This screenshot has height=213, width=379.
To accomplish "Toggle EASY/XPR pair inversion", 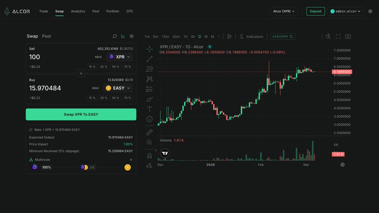I will tap(283, 37).
